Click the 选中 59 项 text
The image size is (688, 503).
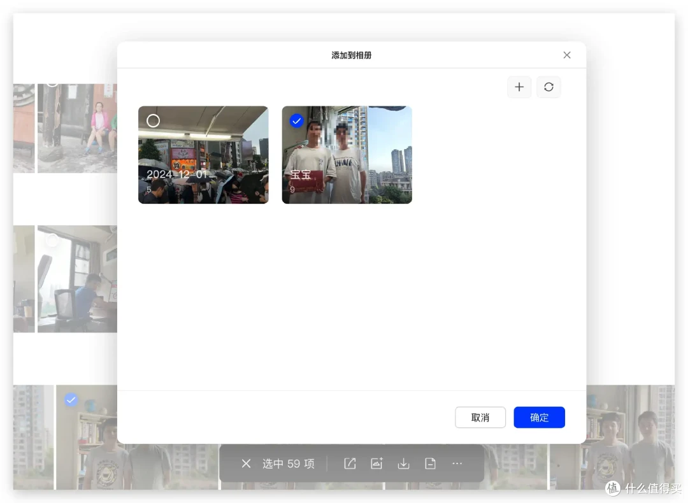(x=289, y=464)
